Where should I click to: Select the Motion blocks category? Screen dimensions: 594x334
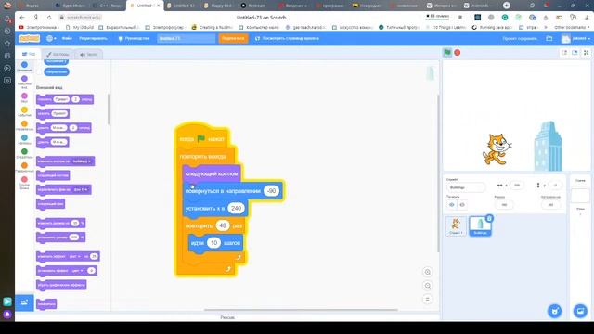point(24,66)
